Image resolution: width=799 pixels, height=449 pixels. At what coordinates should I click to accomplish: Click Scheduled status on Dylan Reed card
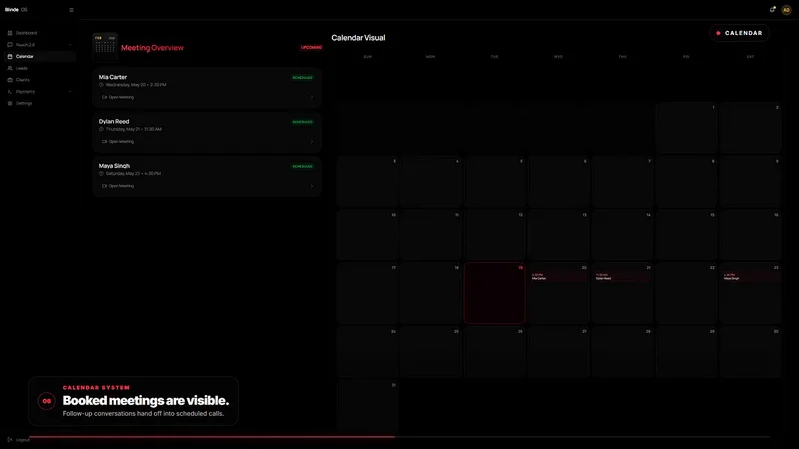coord(303,122)
